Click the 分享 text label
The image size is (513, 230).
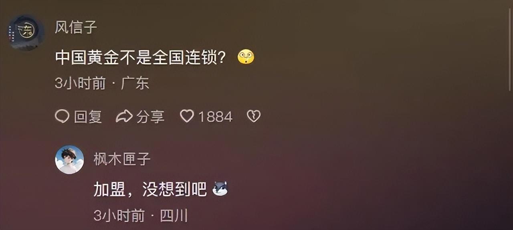coord(150,117)
